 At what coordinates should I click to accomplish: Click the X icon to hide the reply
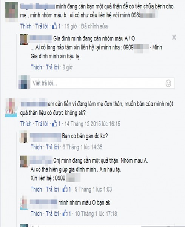pyautogui.click(x=174, y=37)
